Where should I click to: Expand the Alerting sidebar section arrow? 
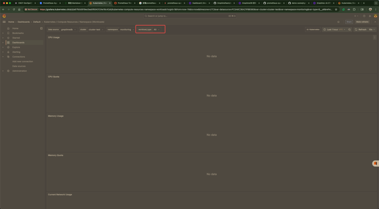pyautogui.click(x=3, y=52)
